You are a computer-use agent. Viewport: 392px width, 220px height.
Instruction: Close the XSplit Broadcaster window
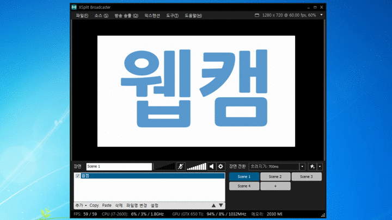(322, 7)
